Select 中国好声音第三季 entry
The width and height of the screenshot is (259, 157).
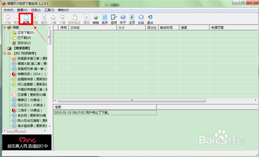[32, 90]
